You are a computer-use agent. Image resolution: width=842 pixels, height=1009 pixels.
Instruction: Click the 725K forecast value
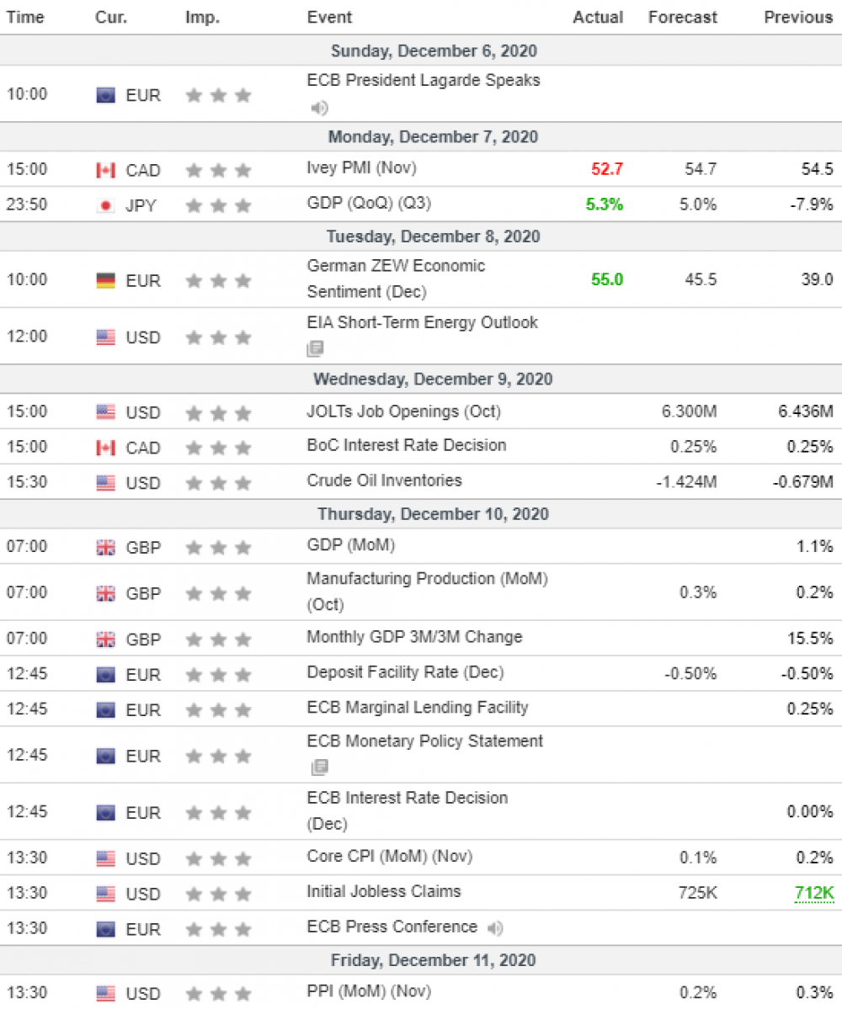coord(698,893)
